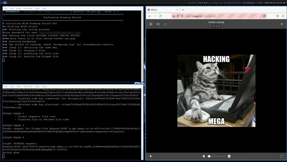The height and width of the screenshot is (162, 287).
Task: Click the zoom in icon right of slider
Action: point(229,156)
